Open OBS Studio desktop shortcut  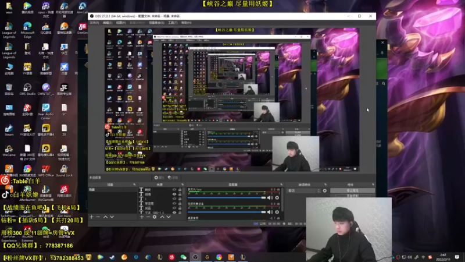click(27, 89)
